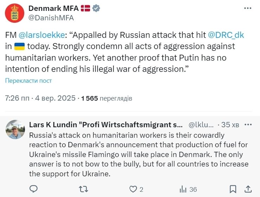
Task: Click the reply speech bubble icon
Action: [33, 189]
